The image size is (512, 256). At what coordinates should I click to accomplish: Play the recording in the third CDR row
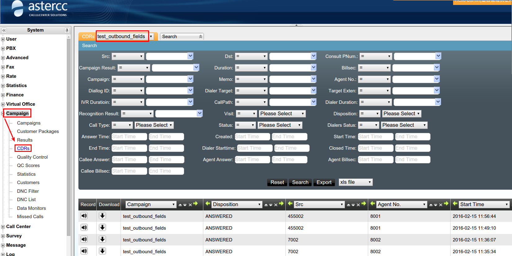[84, 239]
